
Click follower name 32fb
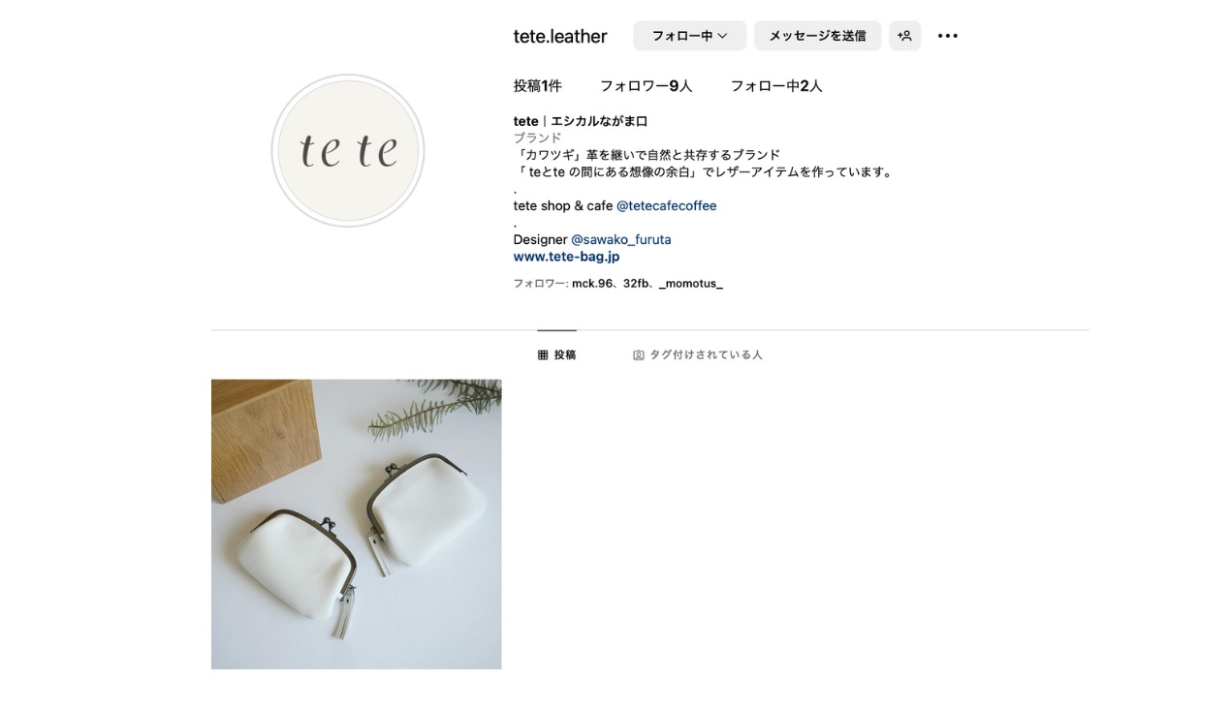pyautogui.click(x=637, y=284)
